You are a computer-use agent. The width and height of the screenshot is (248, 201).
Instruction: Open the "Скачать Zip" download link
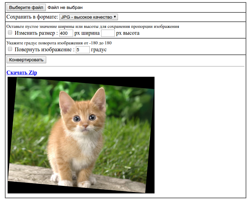pyautogui.click(x=22, y=73)
